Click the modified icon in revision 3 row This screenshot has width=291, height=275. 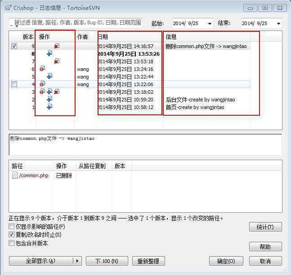pos(42,92)
